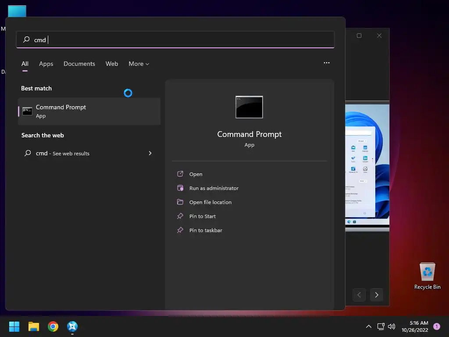Switch to the Documents tab
Screen dimensions: 449x337
pyautogui.click(x=79, y=64)
